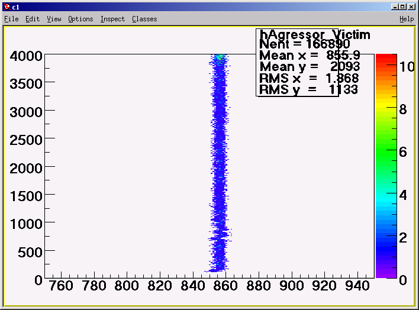Click the Nent = 166890 entry

[304, 44]
